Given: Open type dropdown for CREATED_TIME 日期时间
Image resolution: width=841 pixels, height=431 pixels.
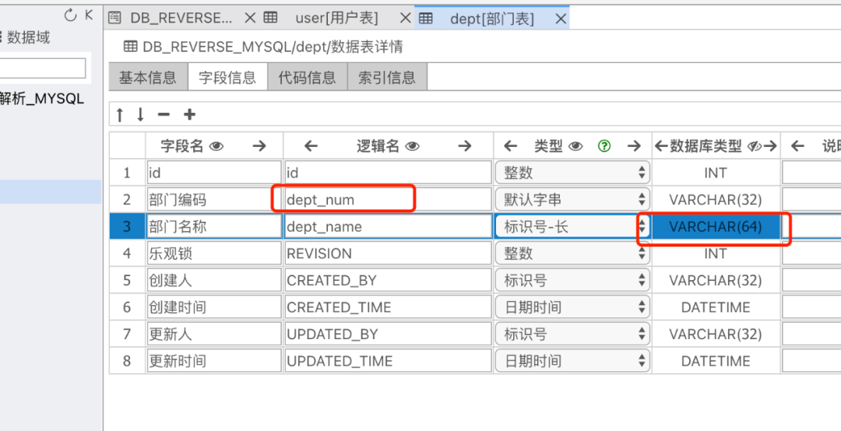Looking at the screenshot, I should (573, 307).
